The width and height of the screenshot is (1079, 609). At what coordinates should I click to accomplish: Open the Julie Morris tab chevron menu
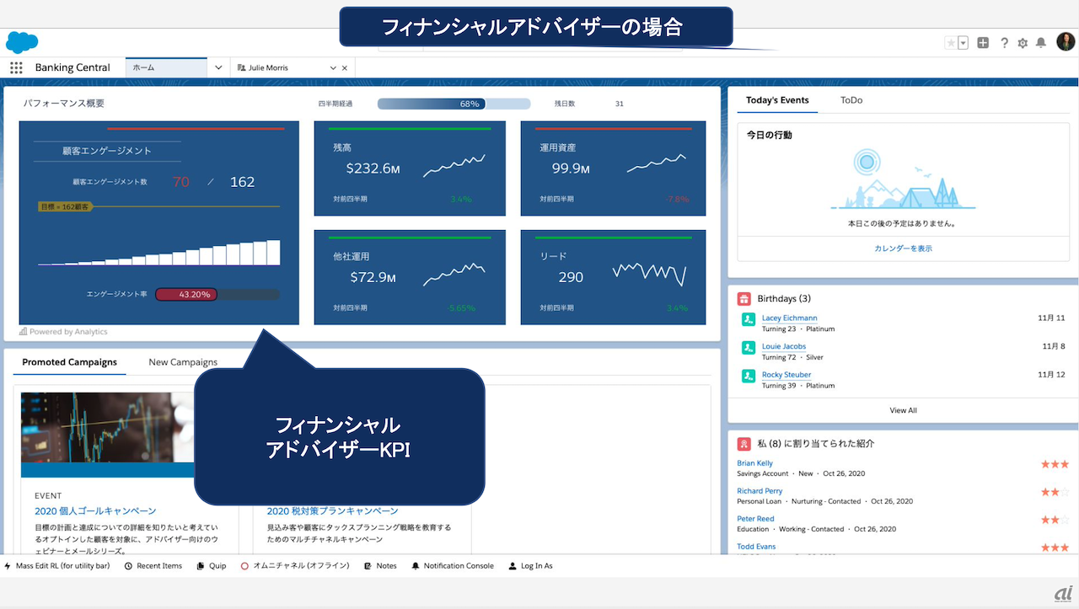(x=333, y=67)
